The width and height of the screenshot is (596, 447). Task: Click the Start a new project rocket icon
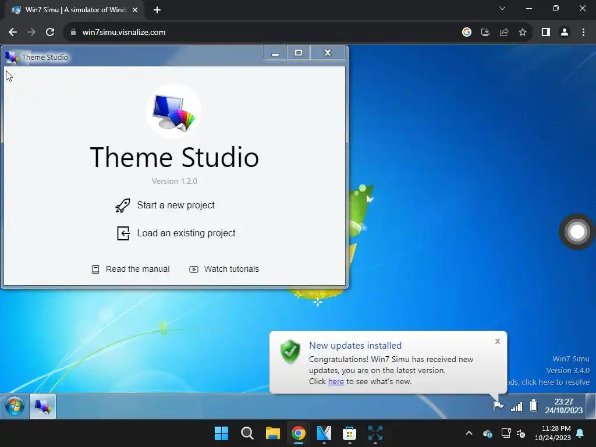123,205
